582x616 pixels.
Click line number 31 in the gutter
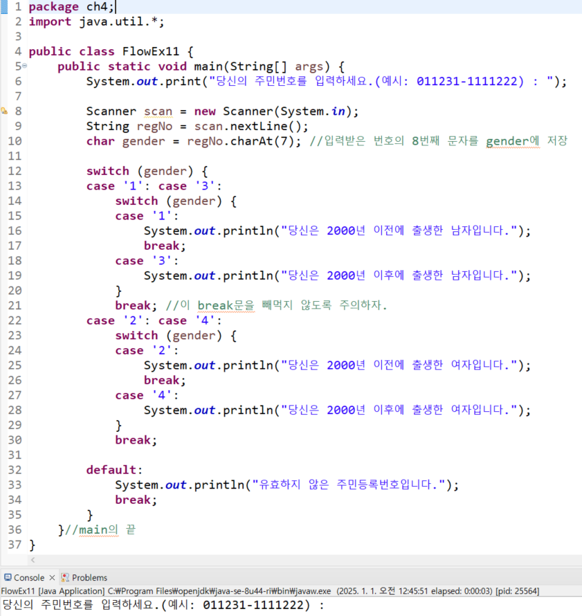tap(15, 455)
